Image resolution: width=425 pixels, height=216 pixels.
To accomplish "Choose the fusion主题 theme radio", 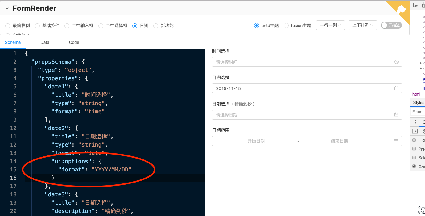I will pyautogui.click(x=286, y=26).
